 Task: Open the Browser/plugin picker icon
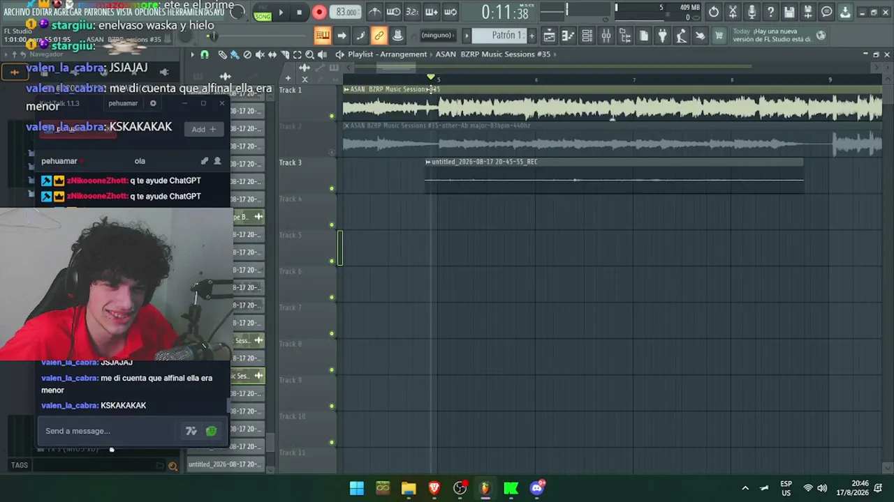[x=625, y=36]
